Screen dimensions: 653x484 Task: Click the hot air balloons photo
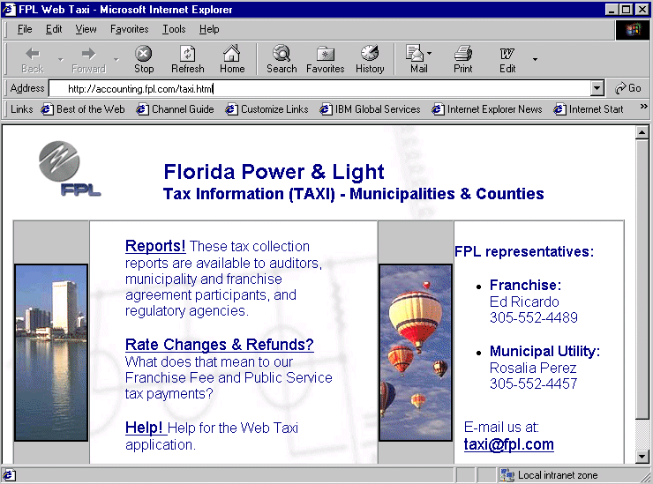tap(416, 353)
